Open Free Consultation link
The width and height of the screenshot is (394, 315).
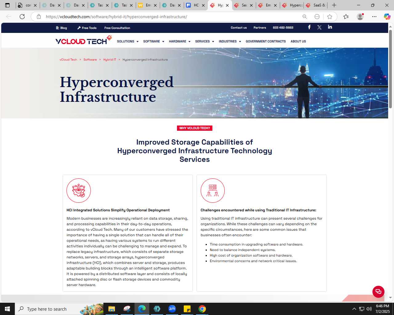[117, 28]
